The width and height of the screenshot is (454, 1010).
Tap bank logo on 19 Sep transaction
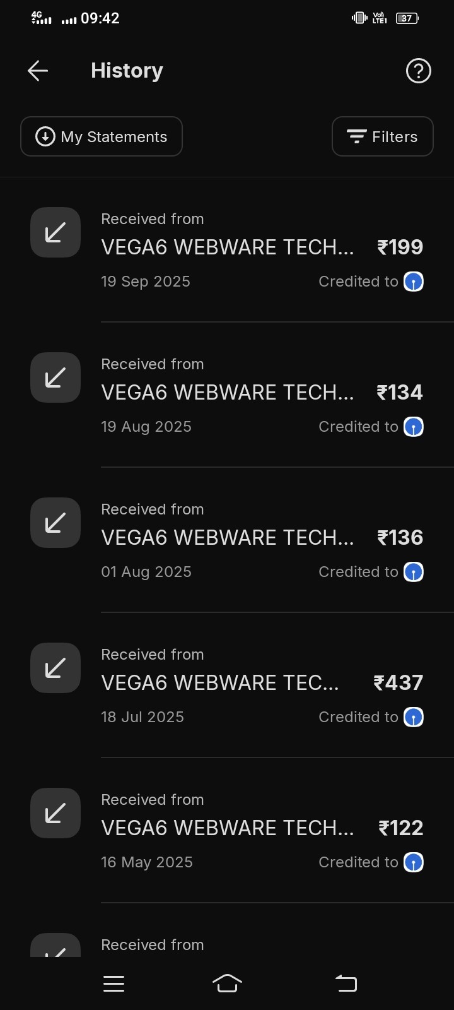414,282
